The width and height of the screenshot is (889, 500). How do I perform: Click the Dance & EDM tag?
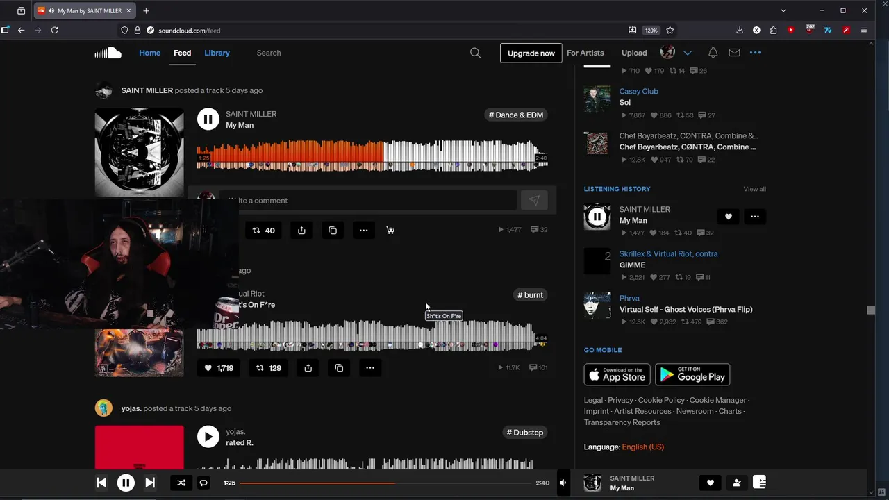pyautogui.click(x=516, y=115)
